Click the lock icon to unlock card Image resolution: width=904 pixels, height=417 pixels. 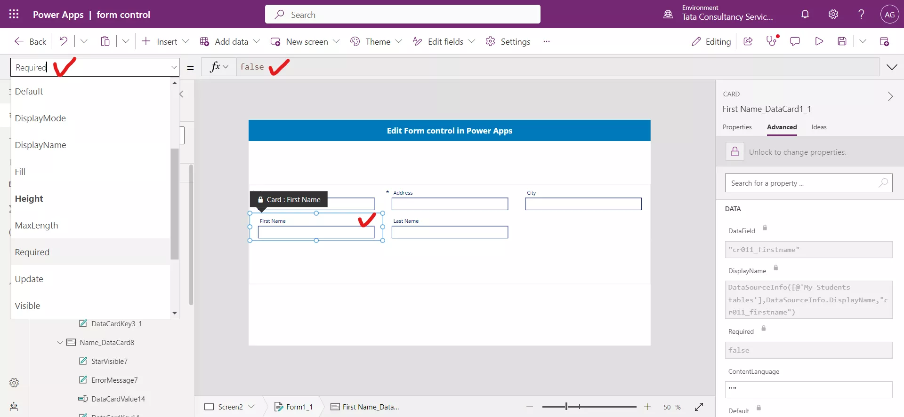pyautogui.click(x=734, y=152)
